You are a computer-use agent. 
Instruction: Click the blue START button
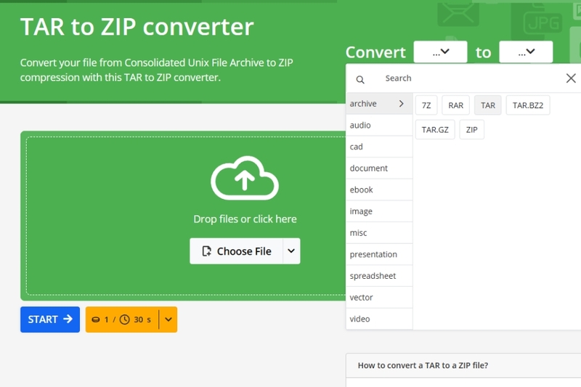[50, 319]
